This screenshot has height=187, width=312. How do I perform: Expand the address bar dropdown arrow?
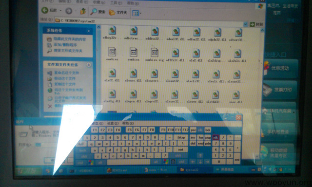[x=246, y=24]
